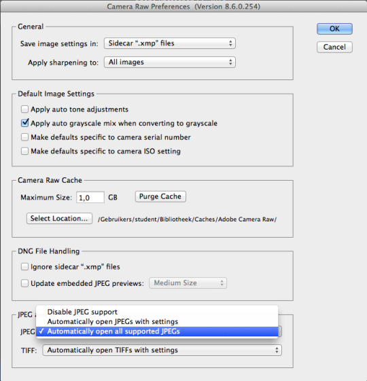Open the Apply sharpening to dropdown
Screen dimensions: 367x381
tap(170, 62)
